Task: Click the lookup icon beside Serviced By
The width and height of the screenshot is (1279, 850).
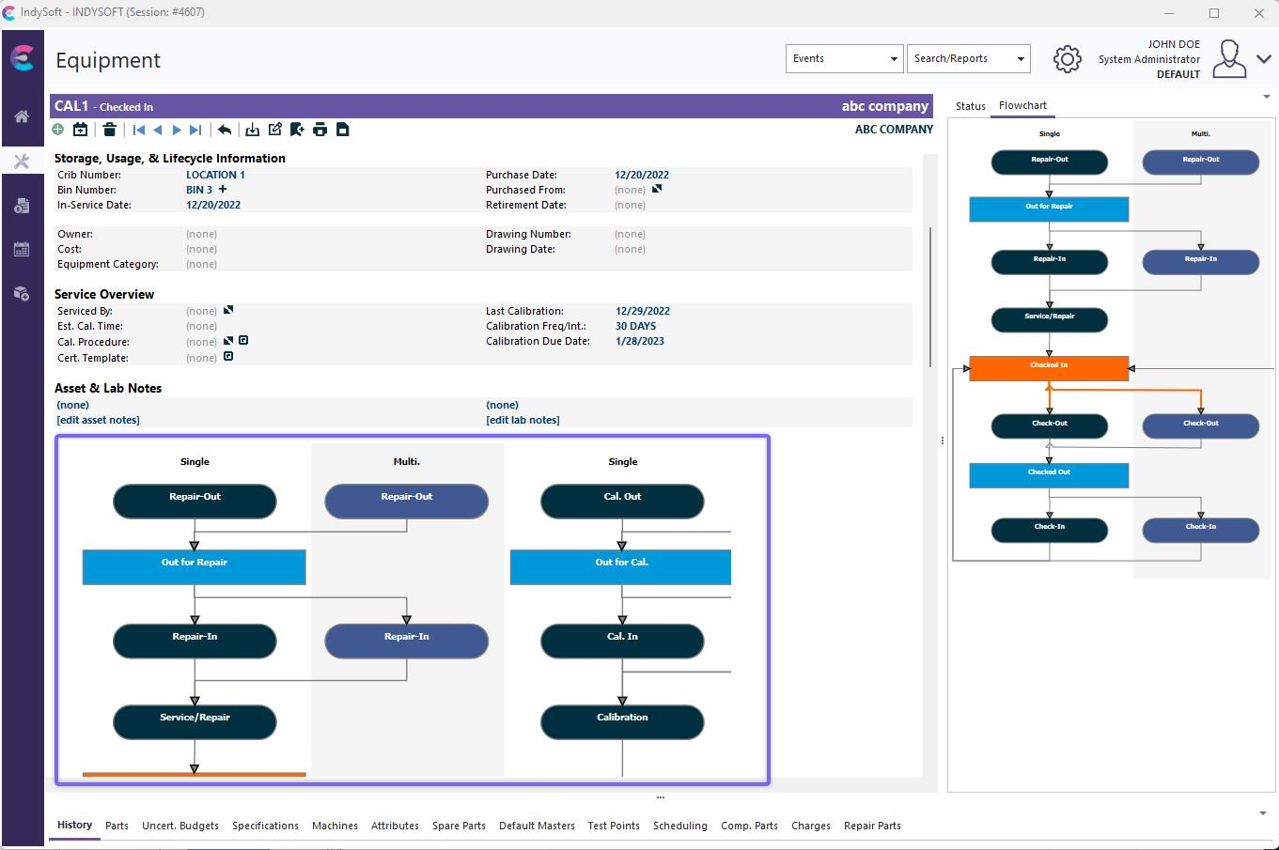Action: [228, 310]
